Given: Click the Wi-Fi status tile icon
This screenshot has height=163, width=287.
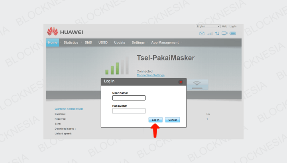Looking at the screenshot, I should click(197, 85).
